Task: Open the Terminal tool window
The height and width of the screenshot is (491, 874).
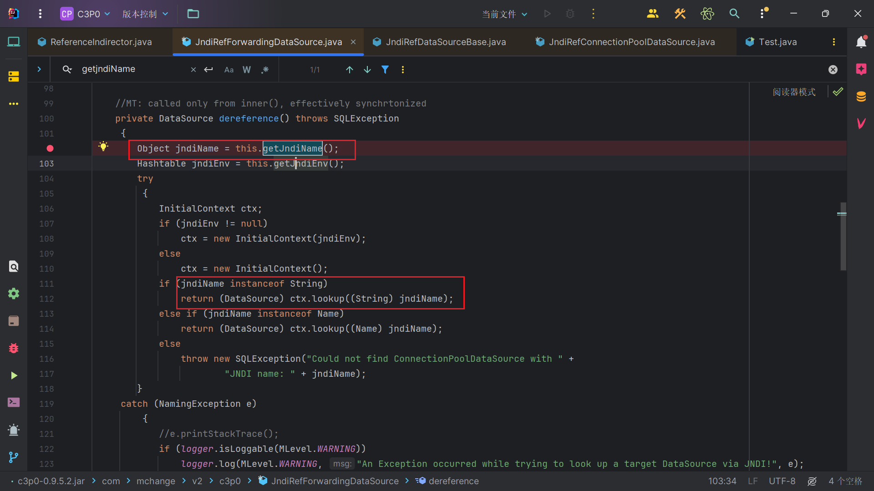Action: (x=14, y=402)
